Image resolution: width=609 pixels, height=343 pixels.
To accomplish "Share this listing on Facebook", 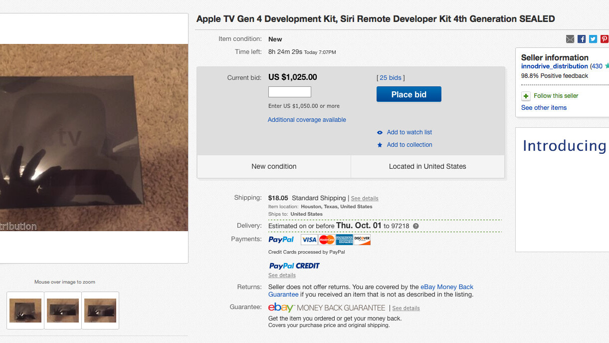I will pos(582,39).
